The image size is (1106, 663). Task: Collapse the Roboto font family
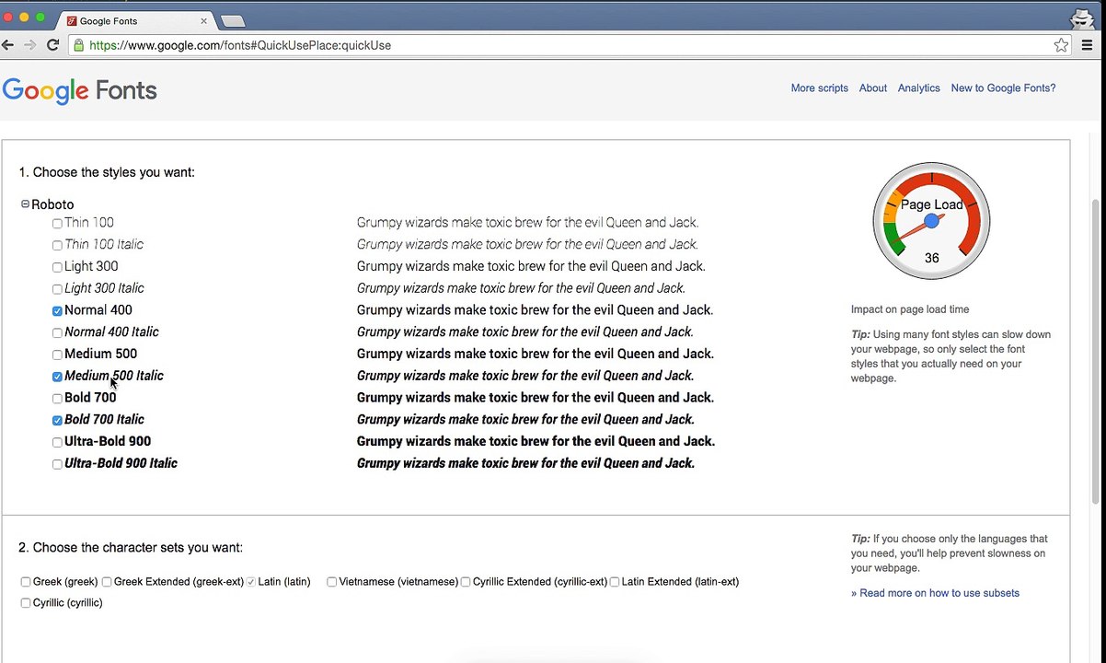[x=25, y=204]
